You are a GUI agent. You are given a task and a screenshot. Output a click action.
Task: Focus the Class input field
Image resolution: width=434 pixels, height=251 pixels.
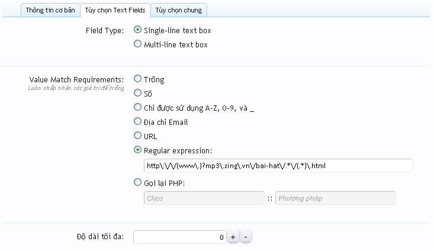[x=204, y=198]
